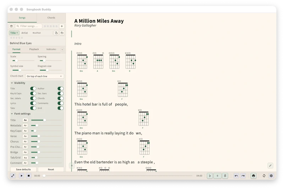The image size is (284, 189).
Task: Sort songs by Modified
Action: tap(37, 33)
